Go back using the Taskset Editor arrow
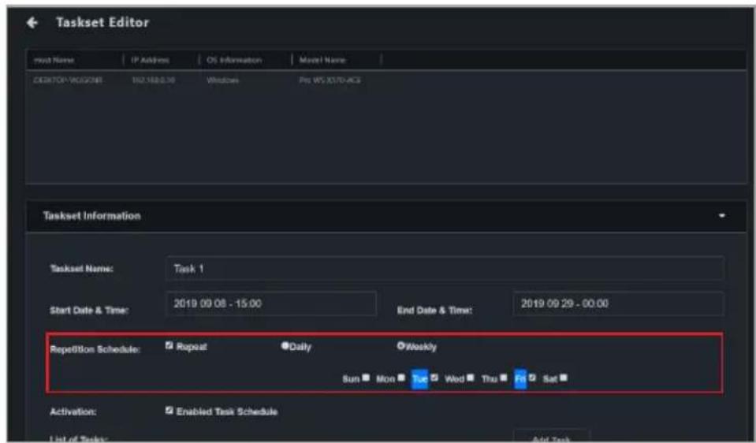This screenshot has height=443, width=756. click(32, 23)
